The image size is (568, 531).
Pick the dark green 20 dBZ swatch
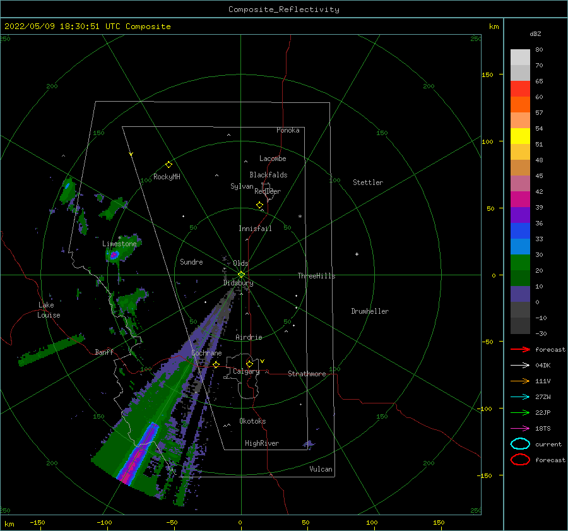point(520,278)
